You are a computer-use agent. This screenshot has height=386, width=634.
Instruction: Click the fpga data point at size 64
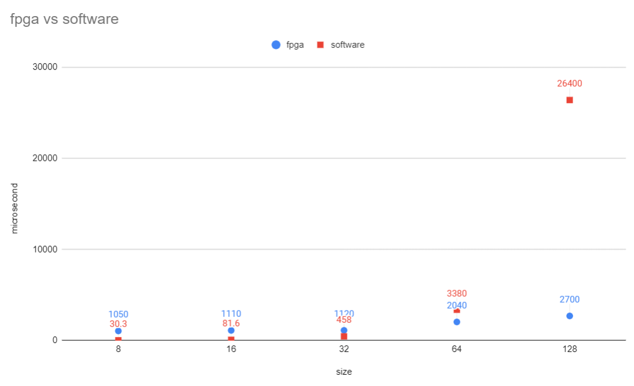point(457,322)
